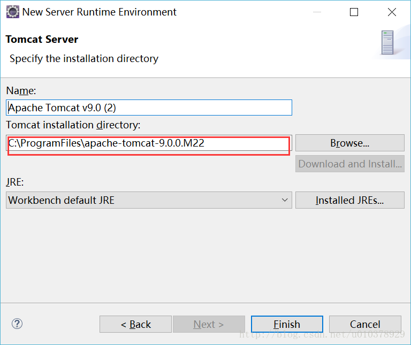This screenshot has height=345, width=411.
Task: Confirm the runtime with Finish
Action: (287, 324)
